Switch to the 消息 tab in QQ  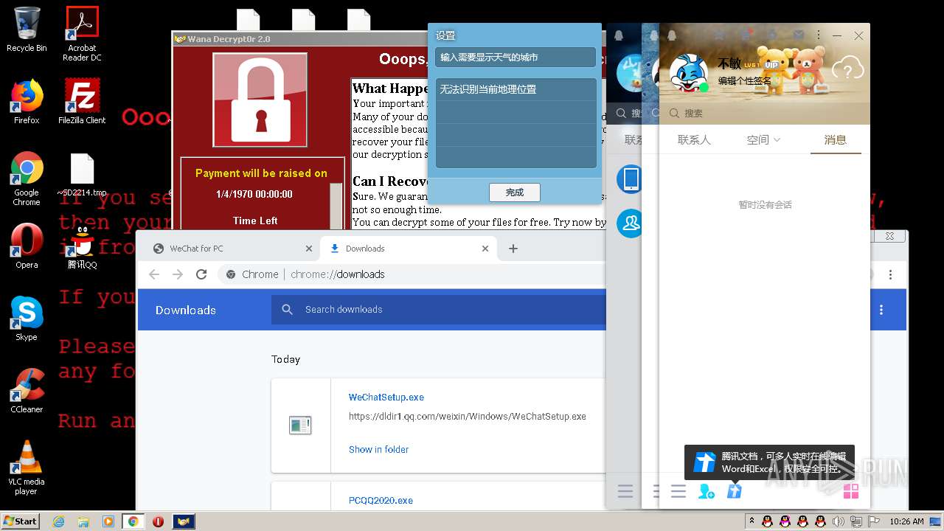pos(835,139)
